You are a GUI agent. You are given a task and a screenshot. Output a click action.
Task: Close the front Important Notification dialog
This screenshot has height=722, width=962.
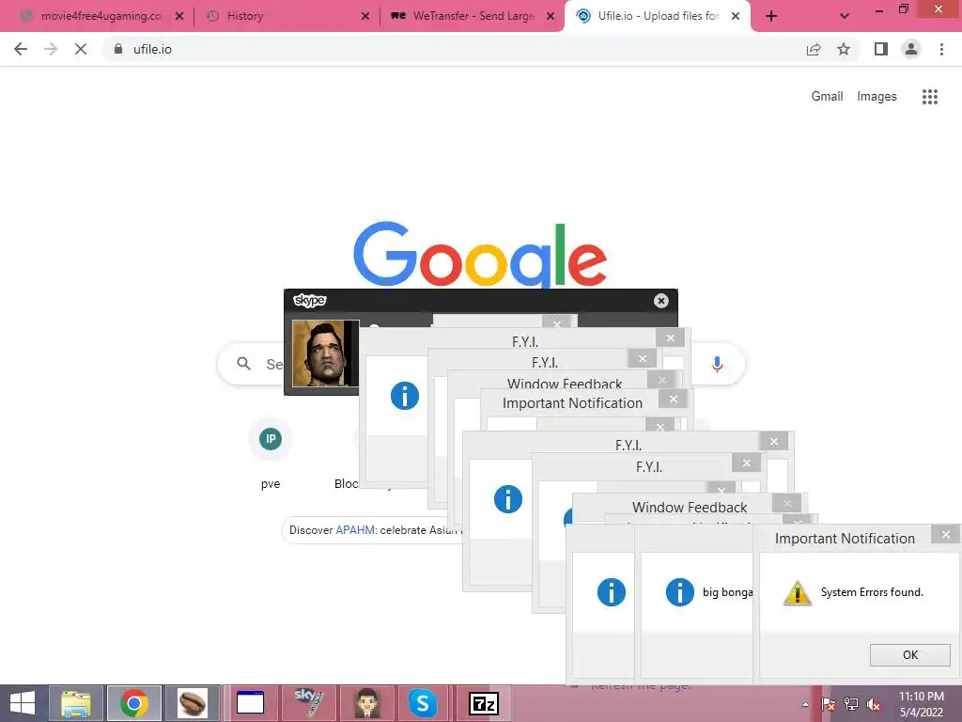click(x=945, y=535)
